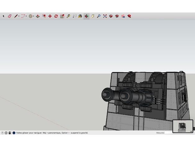Click the model preview thumbnail
Image resolution: width=195 pixels, height=147 pixels.
(183, 126)
